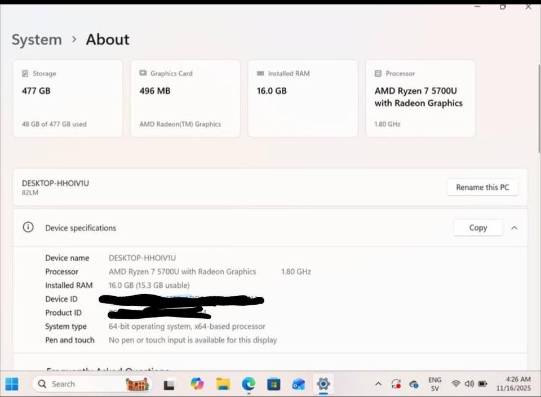
Task: Click the Storage card icon
Action: pos(25,73)
